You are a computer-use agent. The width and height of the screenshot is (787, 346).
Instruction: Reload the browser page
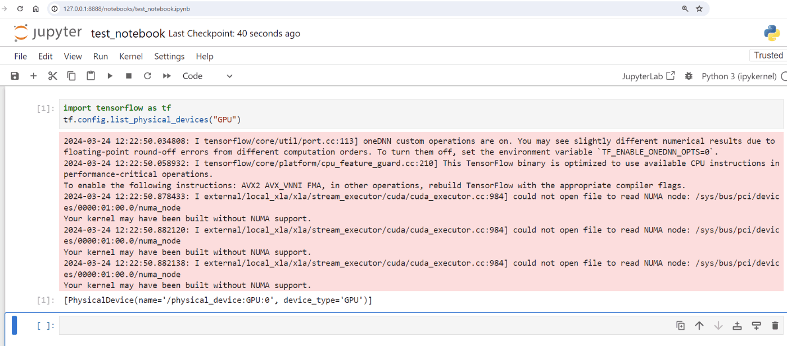[20, 8]
